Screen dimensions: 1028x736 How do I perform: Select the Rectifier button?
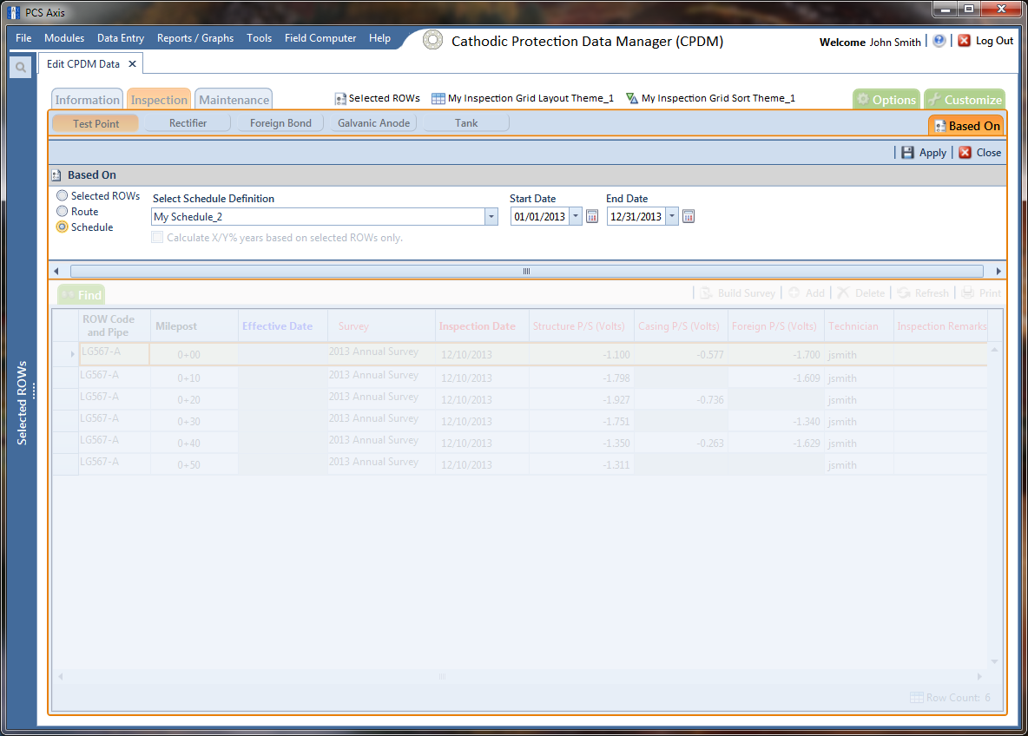click(x=188, y=122)
